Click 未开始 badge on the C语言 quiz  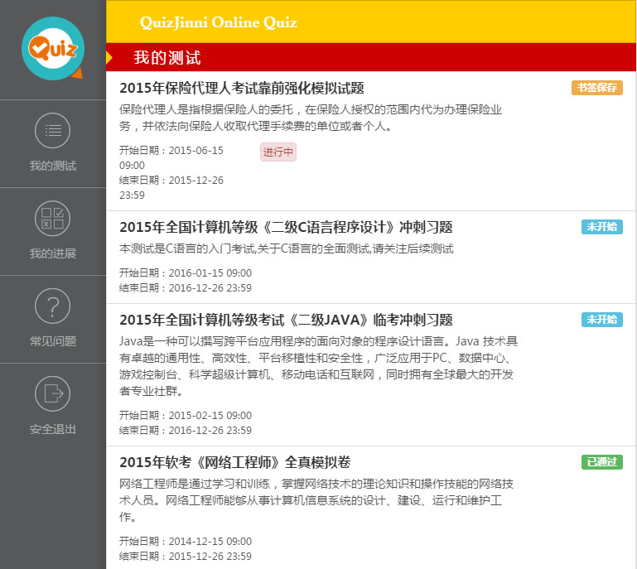coord(601,227)
